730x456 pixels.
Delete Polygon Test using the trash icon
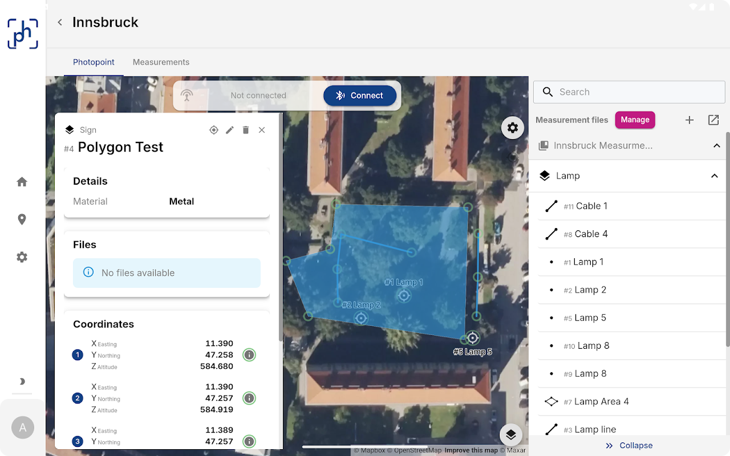click(246, 130)
